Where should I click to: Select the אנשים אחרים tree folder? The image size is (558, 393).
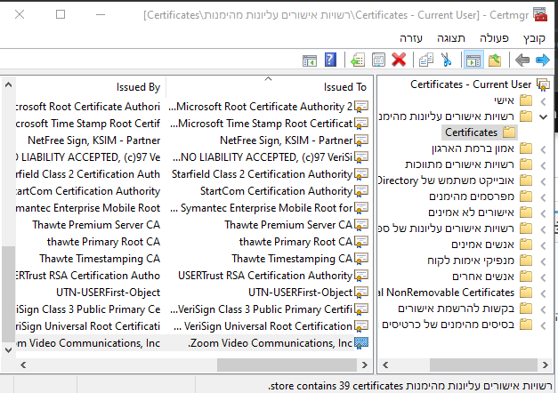click(x=483, y=277)
